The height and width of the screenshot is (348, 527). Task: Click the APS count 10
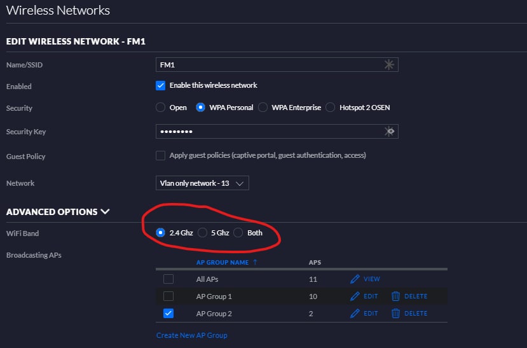pyautogui.click(x=313, y=296)
